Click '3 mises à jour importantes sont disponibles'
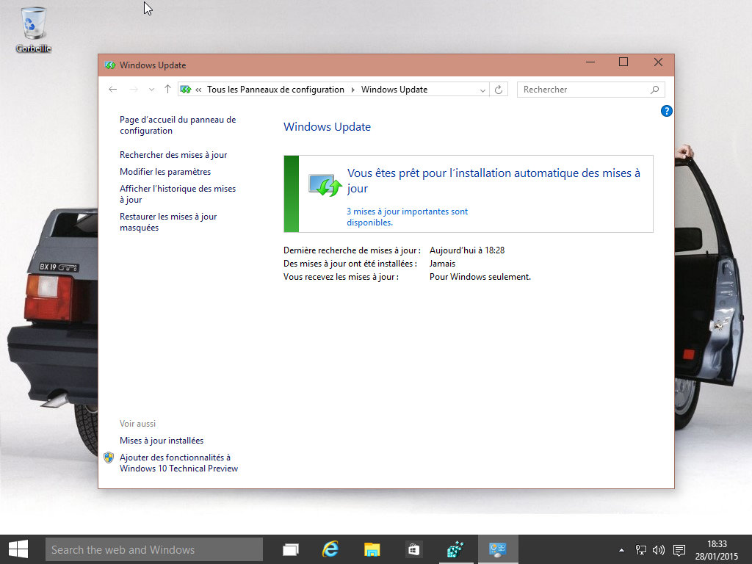Screen dimensions: 752x564 tap(407, 217)
